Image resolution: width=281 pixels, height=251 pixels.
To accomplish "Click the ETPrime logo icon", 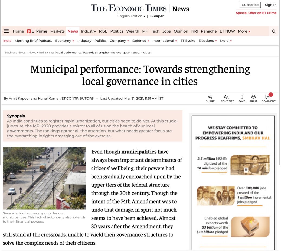I will pyautogui.click(x=29, y=31).
